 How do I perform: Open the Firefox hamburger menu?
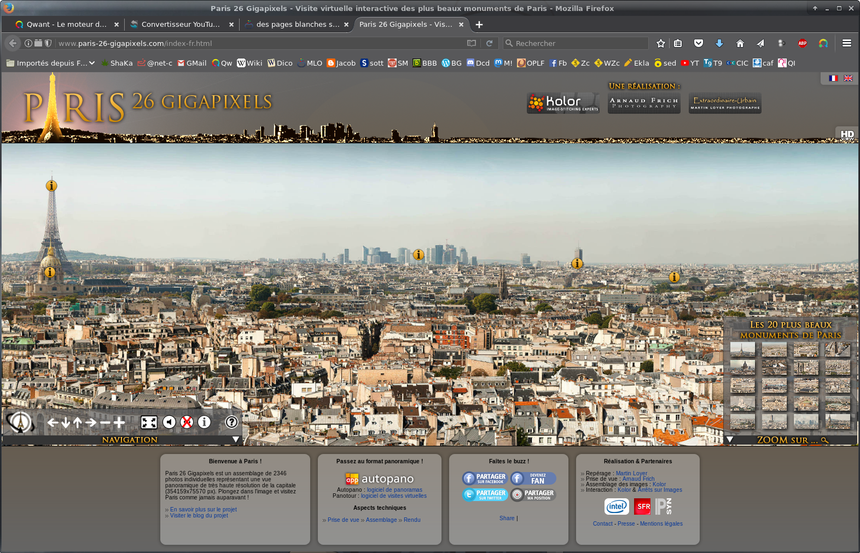pyautogui.click(x=847, y=43)
